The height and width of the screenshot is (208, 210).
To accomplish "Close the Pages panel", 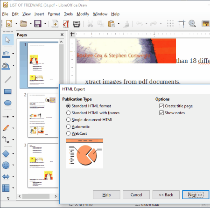I will (x=62, y=35).
